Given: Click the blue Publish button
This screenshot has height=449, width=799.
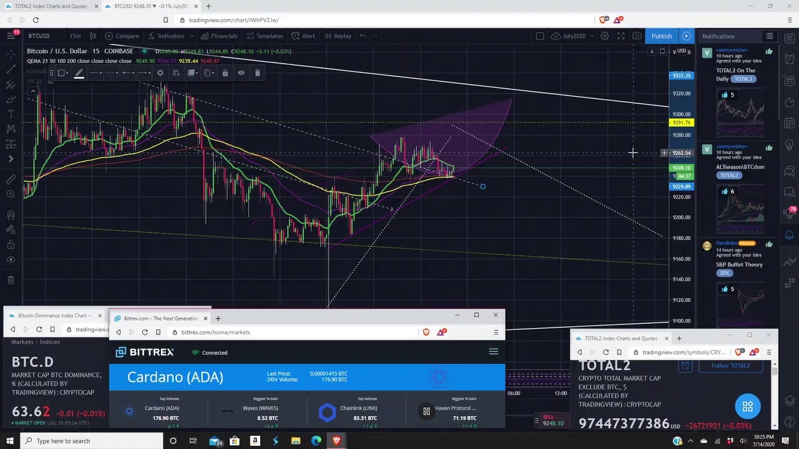Looking at the screenshot, I should pyautogui.click(x=662, y=36).
